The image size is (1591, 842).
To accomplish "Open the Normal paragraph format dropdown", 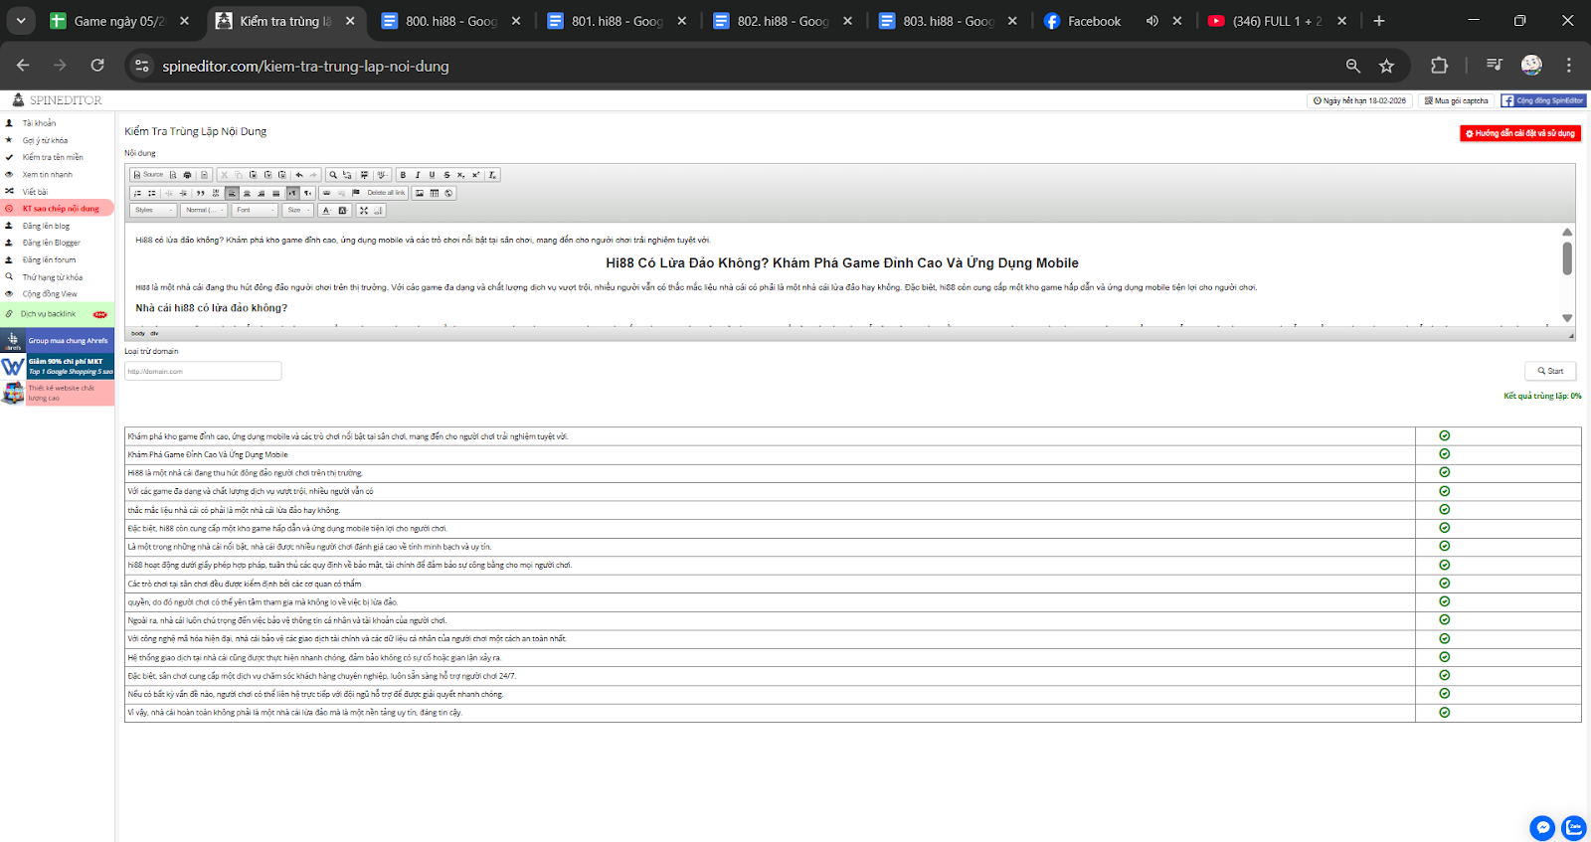I will point(204,210).
